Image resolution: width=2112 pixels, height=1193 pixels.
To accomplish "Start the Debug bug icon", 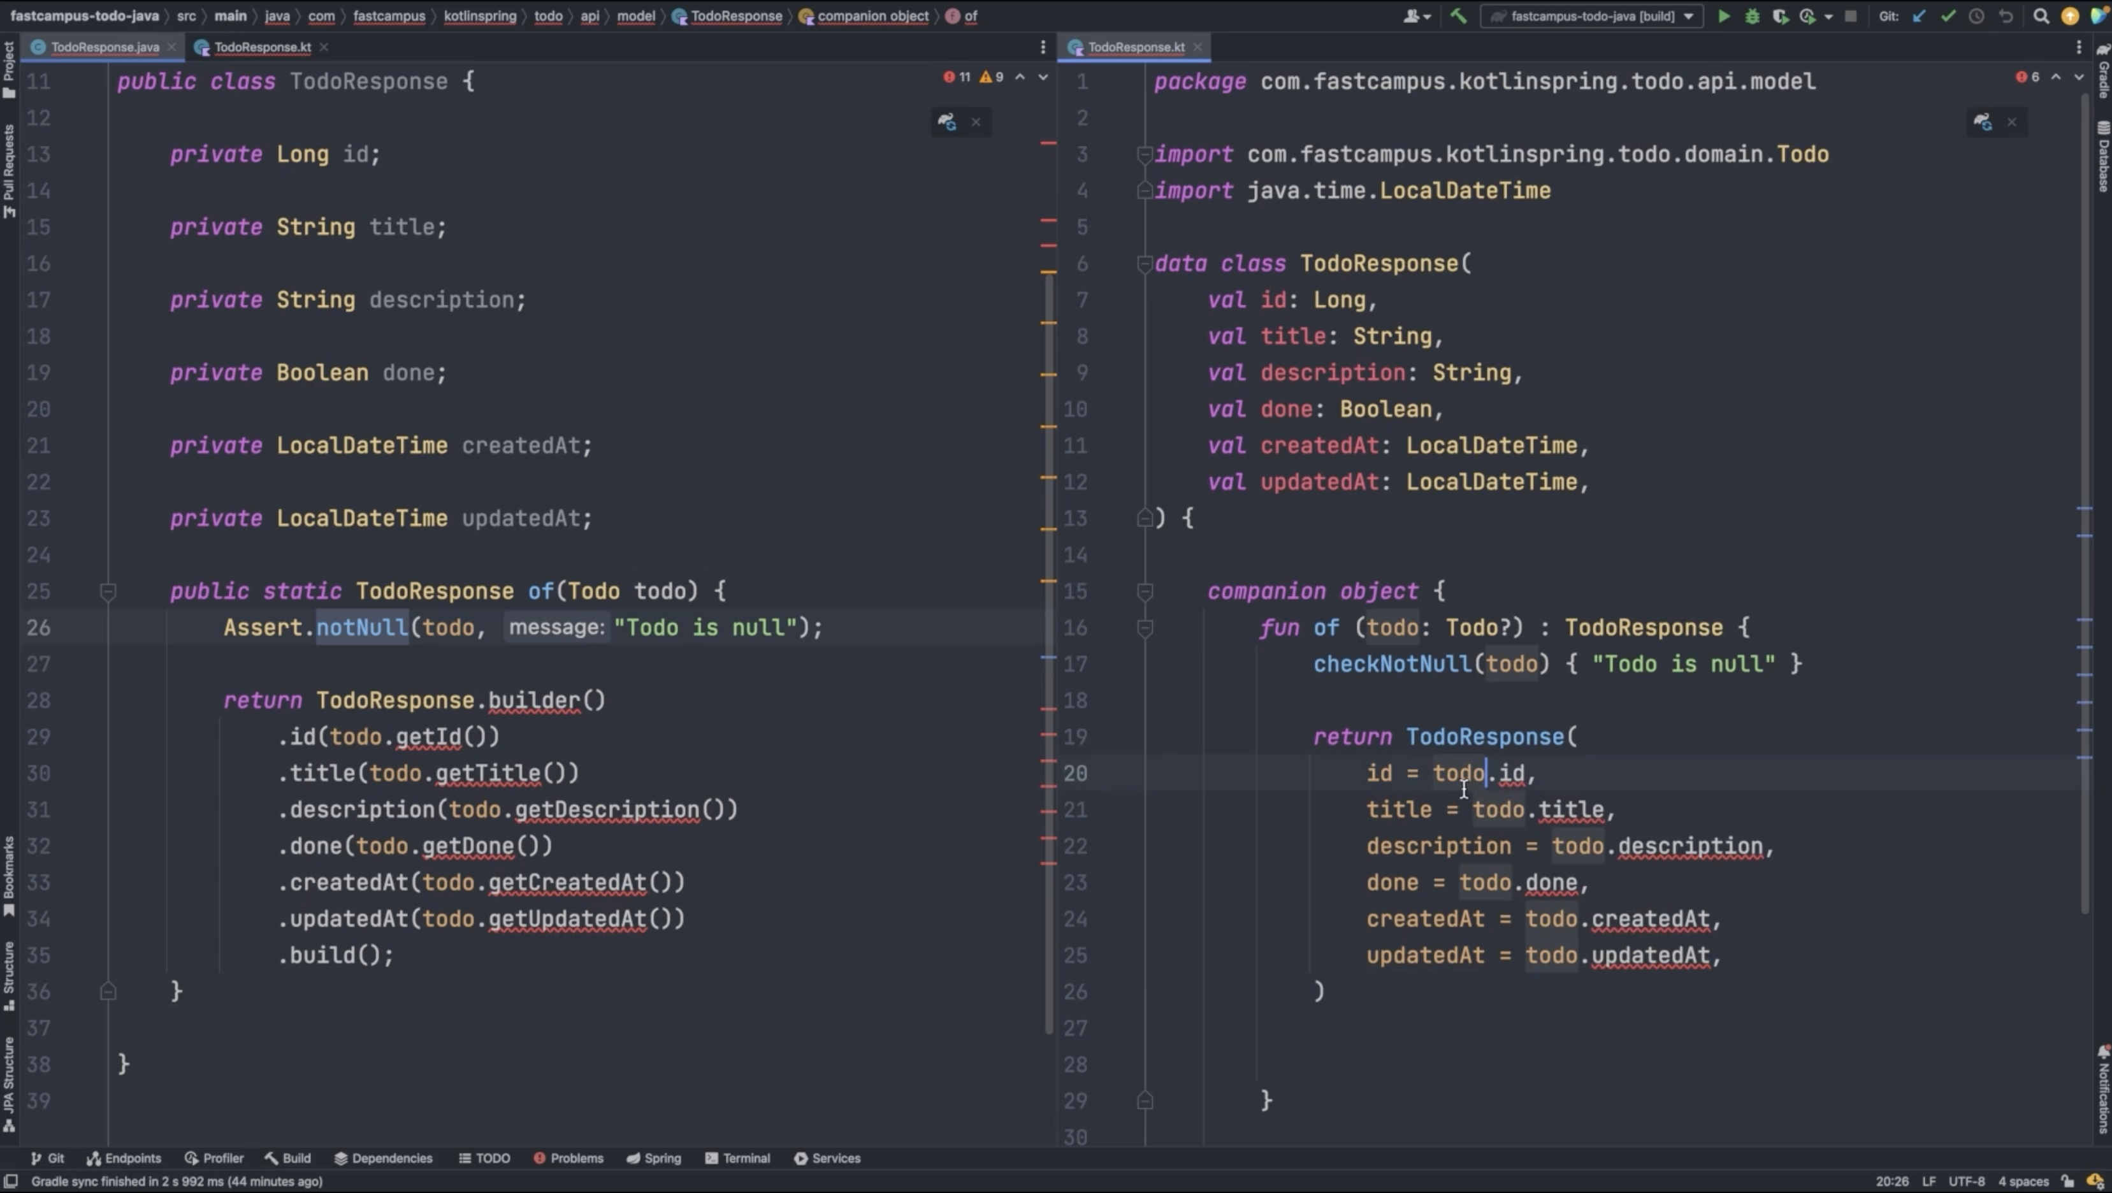I will click(x=1752, y=15).
